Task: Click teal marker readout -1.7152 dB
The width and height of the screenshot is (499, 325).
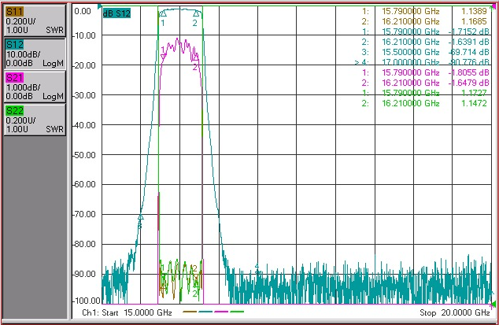Action: click(469, 31)
